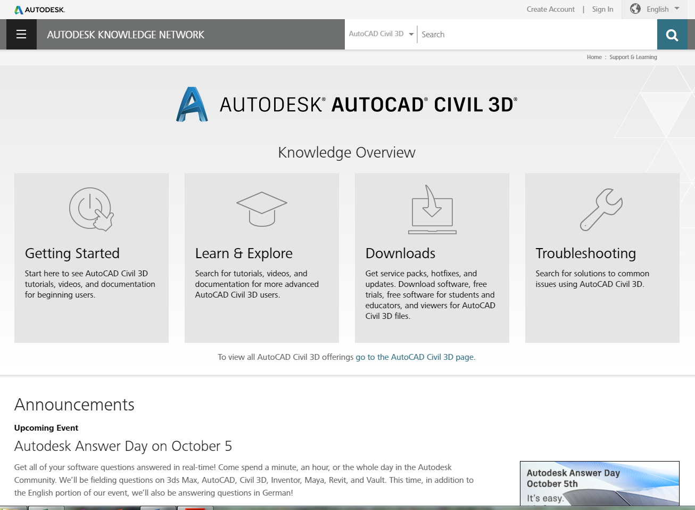Click the globe language icon
The height and width of the screenshot is (510, 695).
635,9
